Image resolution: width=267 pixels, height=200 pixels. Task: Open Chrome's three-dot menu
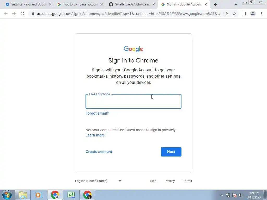click(261, 14)
